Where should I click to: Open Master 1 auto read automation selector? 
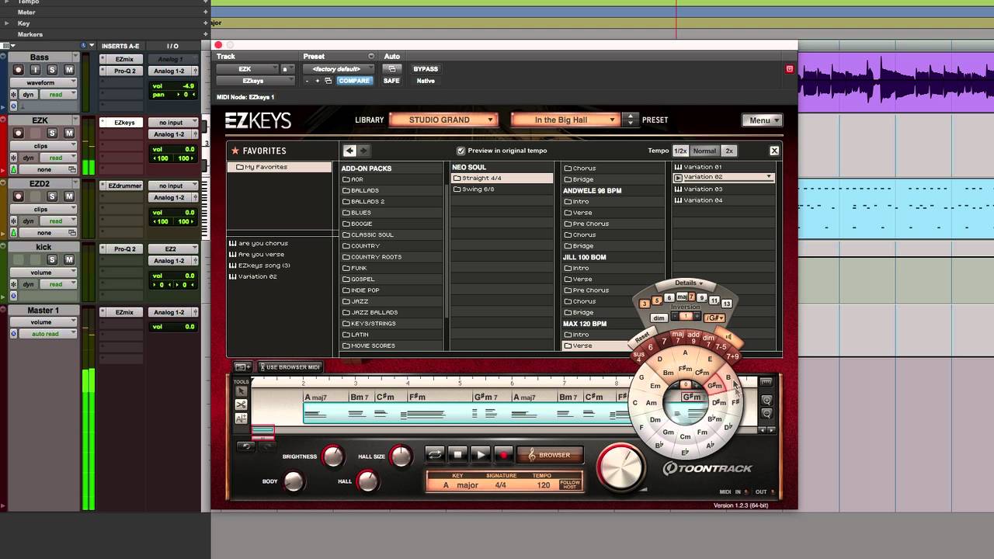(48, 334)
